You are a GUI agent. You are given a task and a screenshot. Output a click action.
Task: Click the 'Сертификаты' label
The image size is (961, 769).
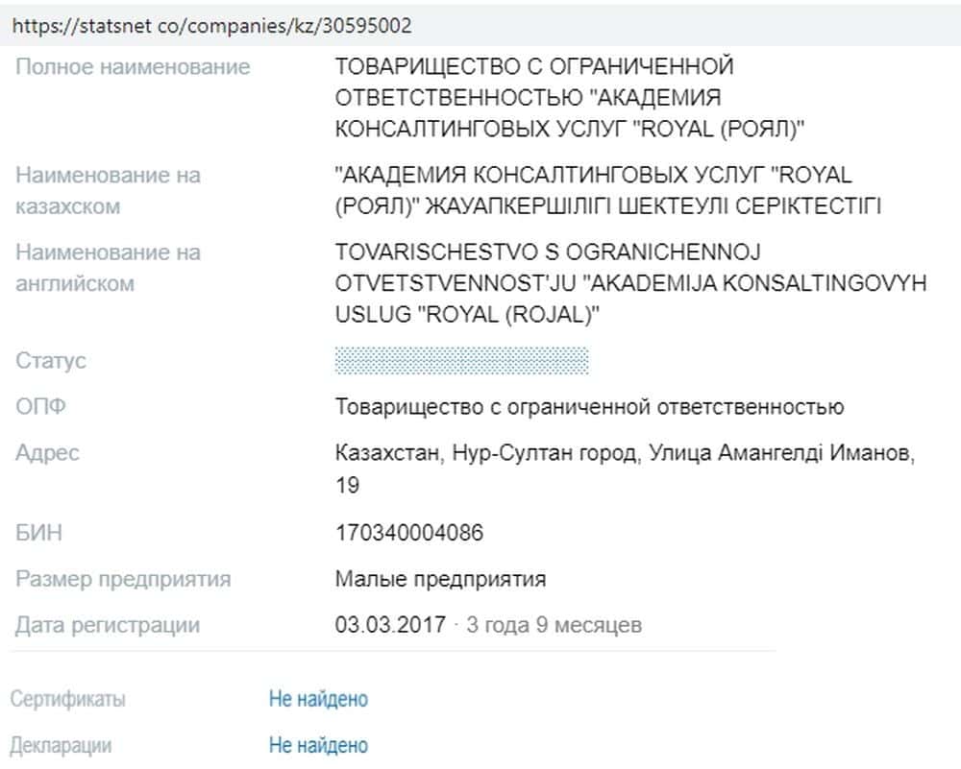click(x=68, y=699)
